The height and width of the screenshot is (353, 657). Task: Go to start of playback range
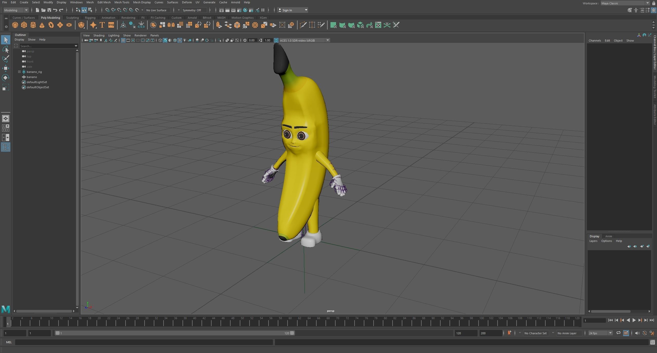pos(611,320)
